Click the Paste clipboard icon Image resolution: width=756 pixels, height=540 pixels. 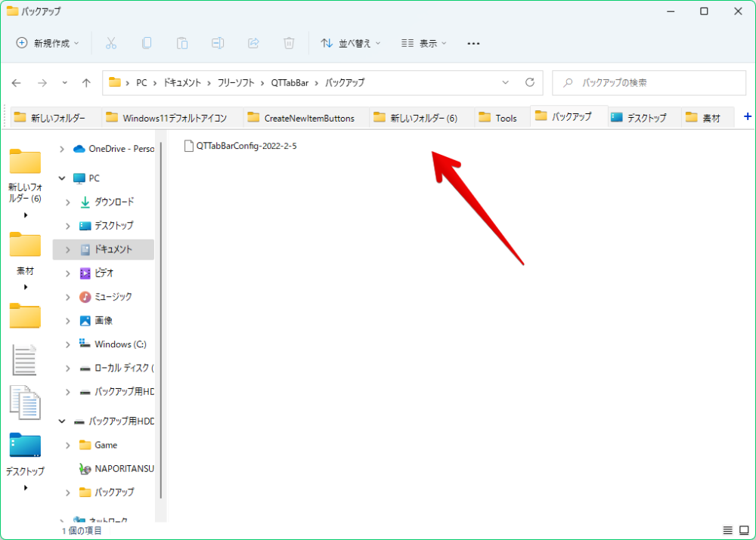pyautogui.click(x=182, y=43)
